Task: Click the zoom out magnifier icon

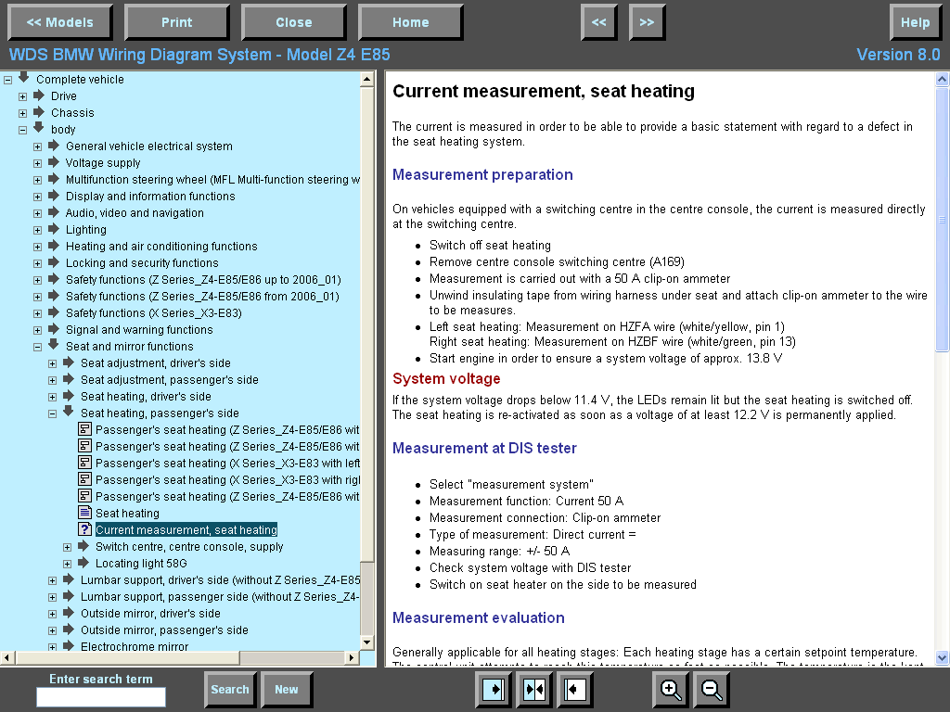Action: 712,689
